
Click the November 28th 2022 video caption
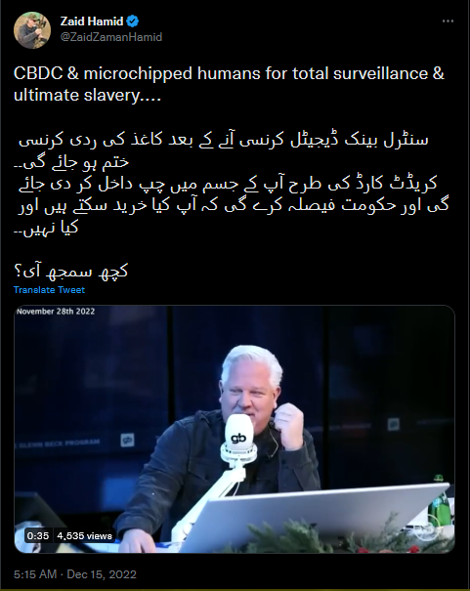(56, 312)
